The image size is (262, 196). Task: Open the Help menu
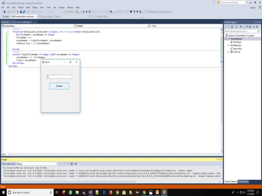point(77,7)
